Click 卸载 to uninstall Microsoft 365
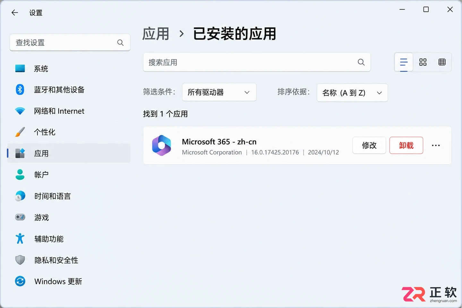This screenshot has height=308, width=462. (x=406, y=145)
